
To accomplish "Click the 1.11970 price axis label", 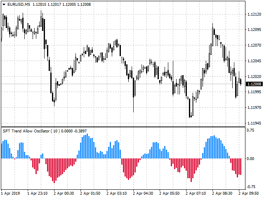I will tap(254, 107).
